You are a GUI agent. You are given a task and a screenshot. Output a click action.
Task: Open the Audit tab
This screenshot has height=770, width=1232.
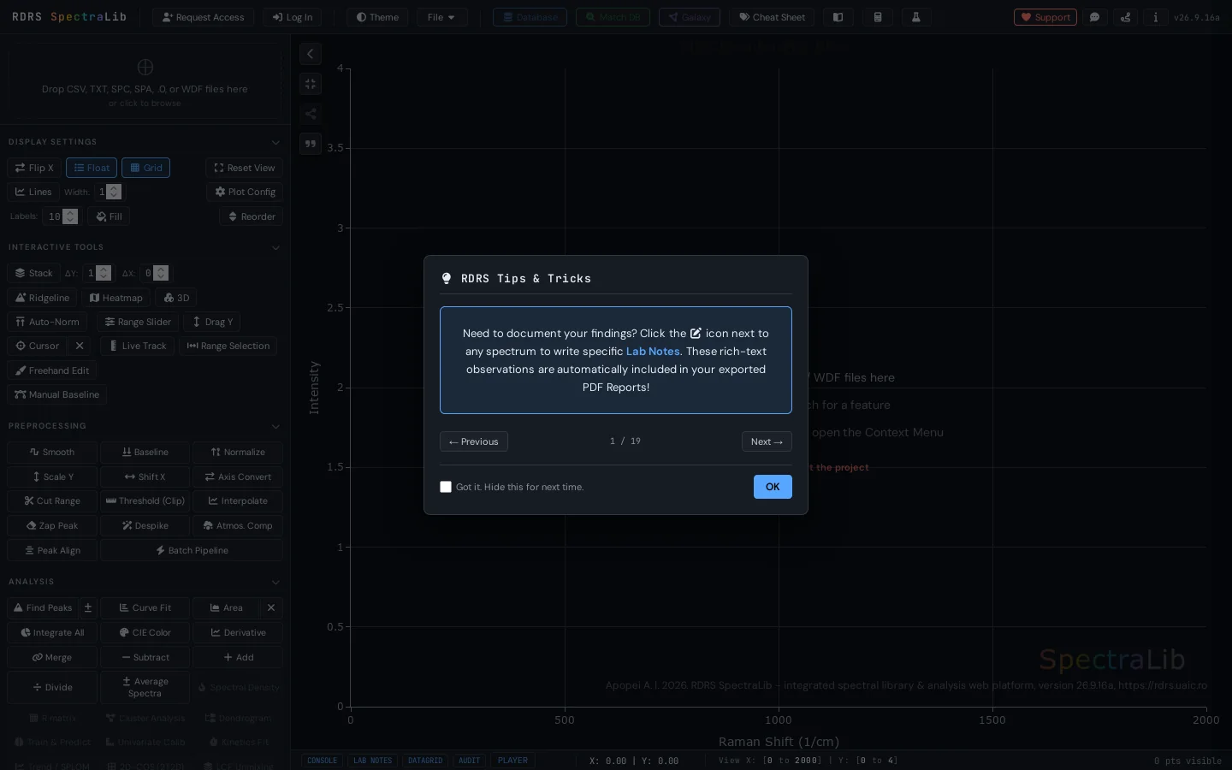[x=470, y=761]
